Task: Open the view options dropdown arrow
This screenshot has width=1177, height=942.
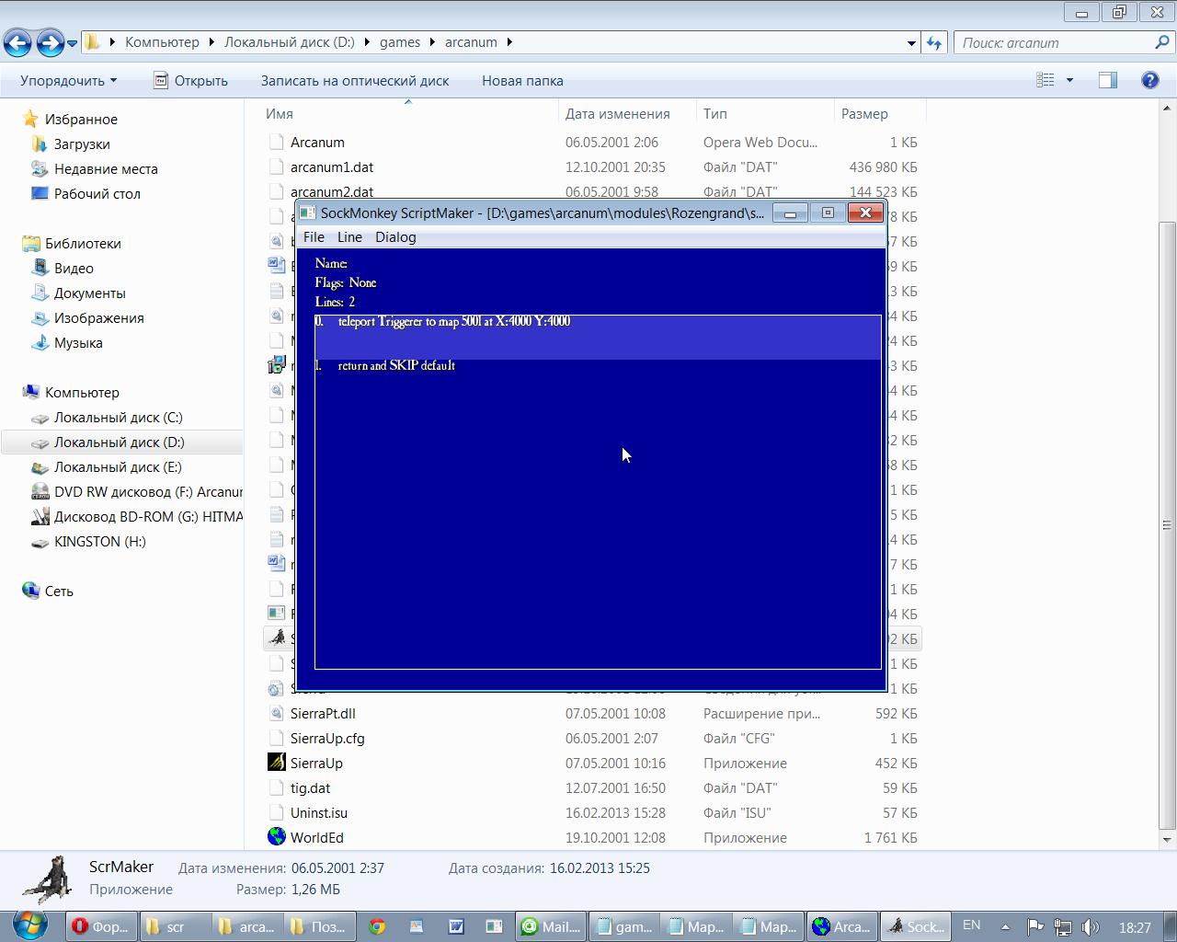Action: tap(1069, 81)
